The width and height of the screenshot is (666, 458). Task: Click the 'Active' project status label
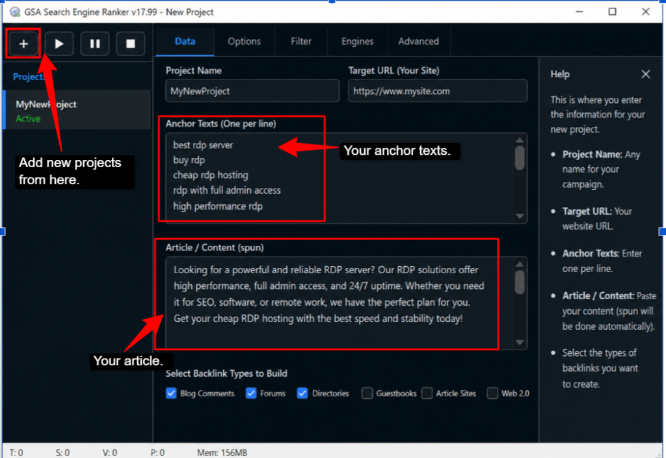(x=28, y=118)
